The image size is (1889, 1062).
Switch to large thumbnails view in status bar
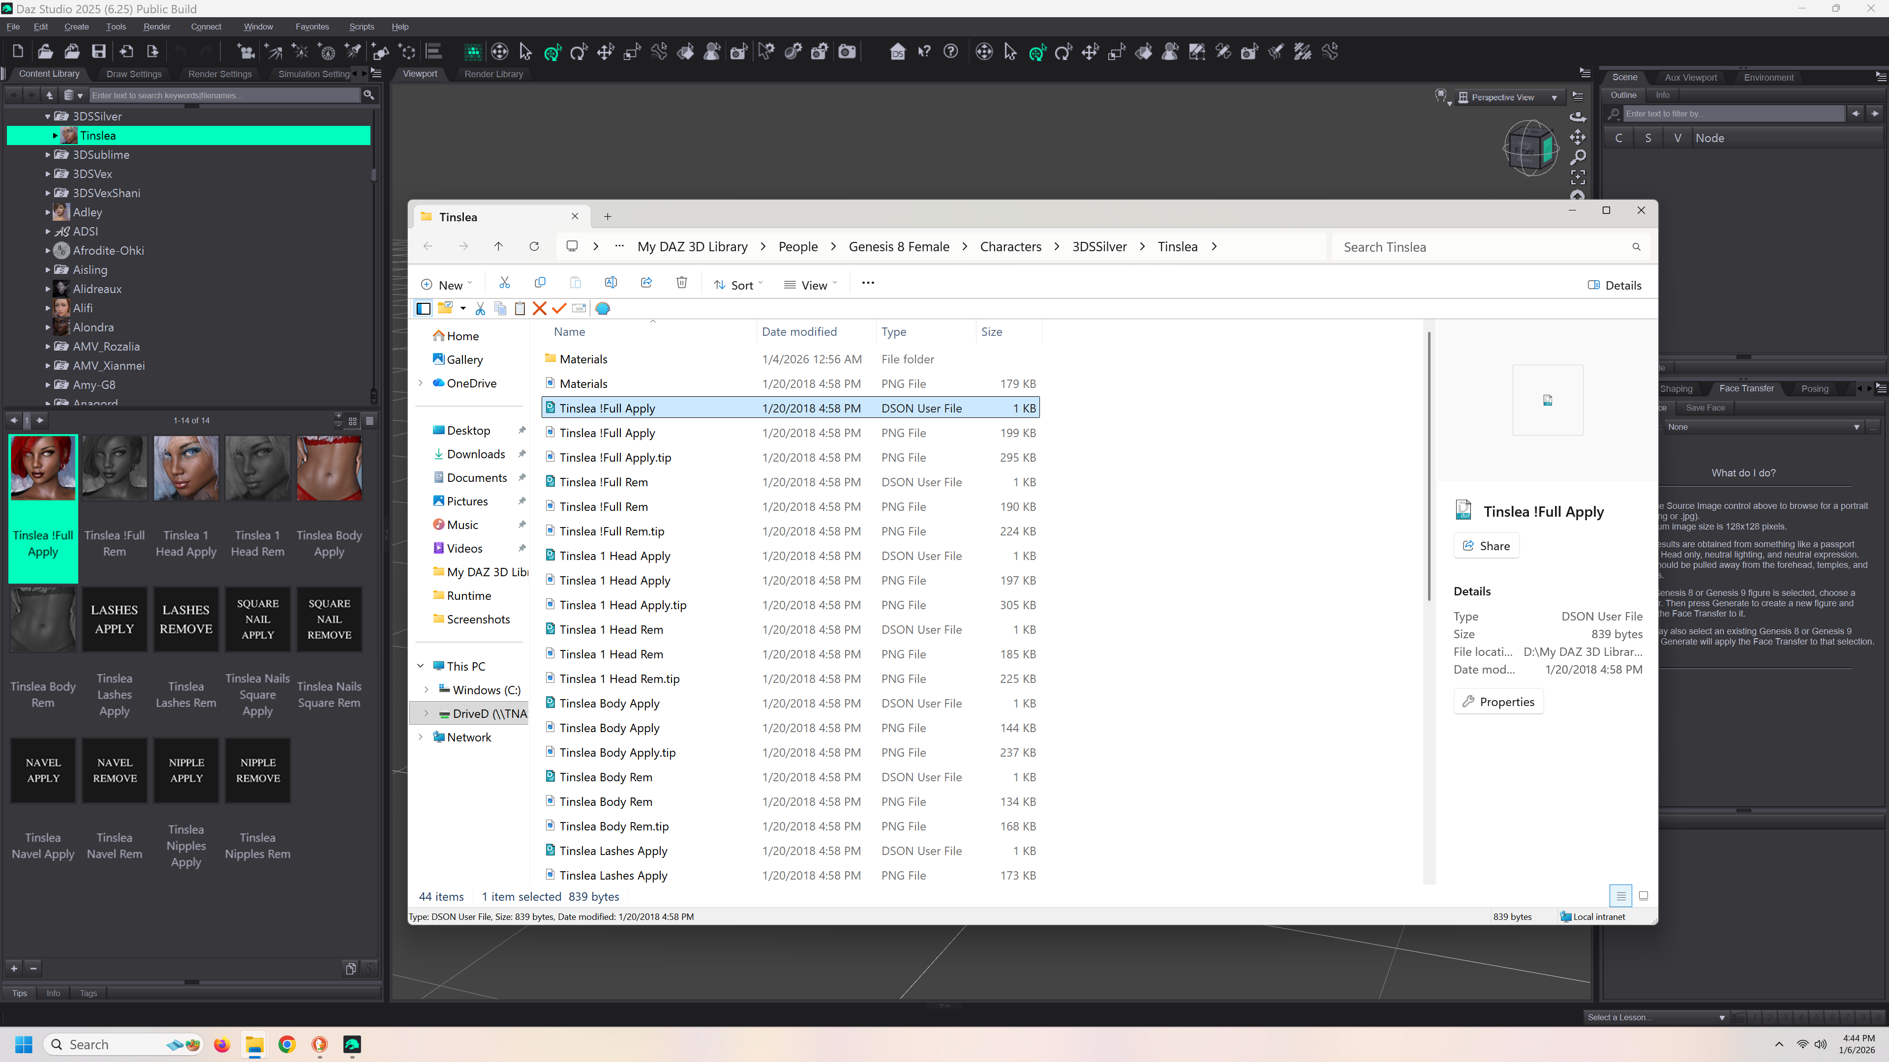click(1644, 896)
